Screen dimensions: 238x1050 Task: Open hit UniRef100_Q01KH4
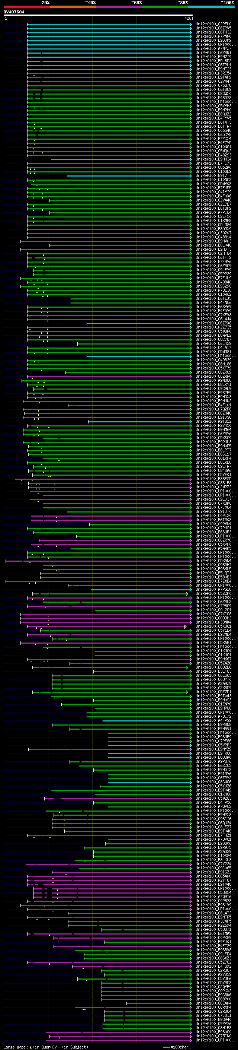tap(213, 458)
